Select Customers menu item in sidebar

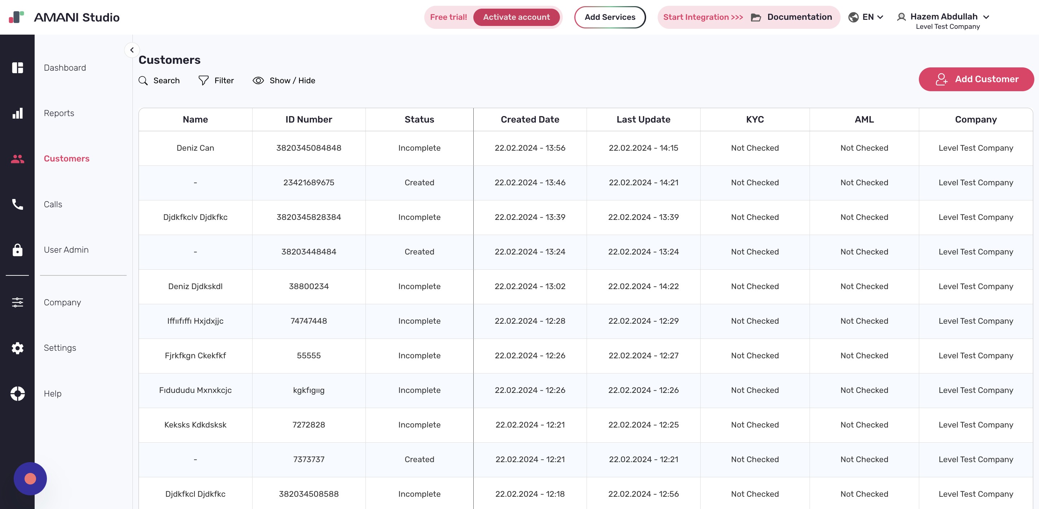pyautogui.click(x=66, y=158)
